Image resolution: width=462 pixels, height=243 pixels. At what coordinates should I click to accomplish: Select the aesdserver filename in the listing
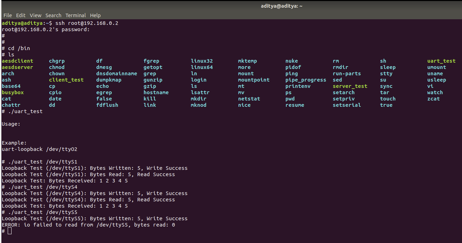click(x=17, y=67)
